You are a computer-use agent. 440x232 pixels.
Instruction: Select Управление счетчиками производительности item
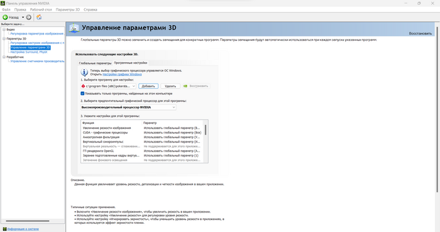click(x=37, y=61)
